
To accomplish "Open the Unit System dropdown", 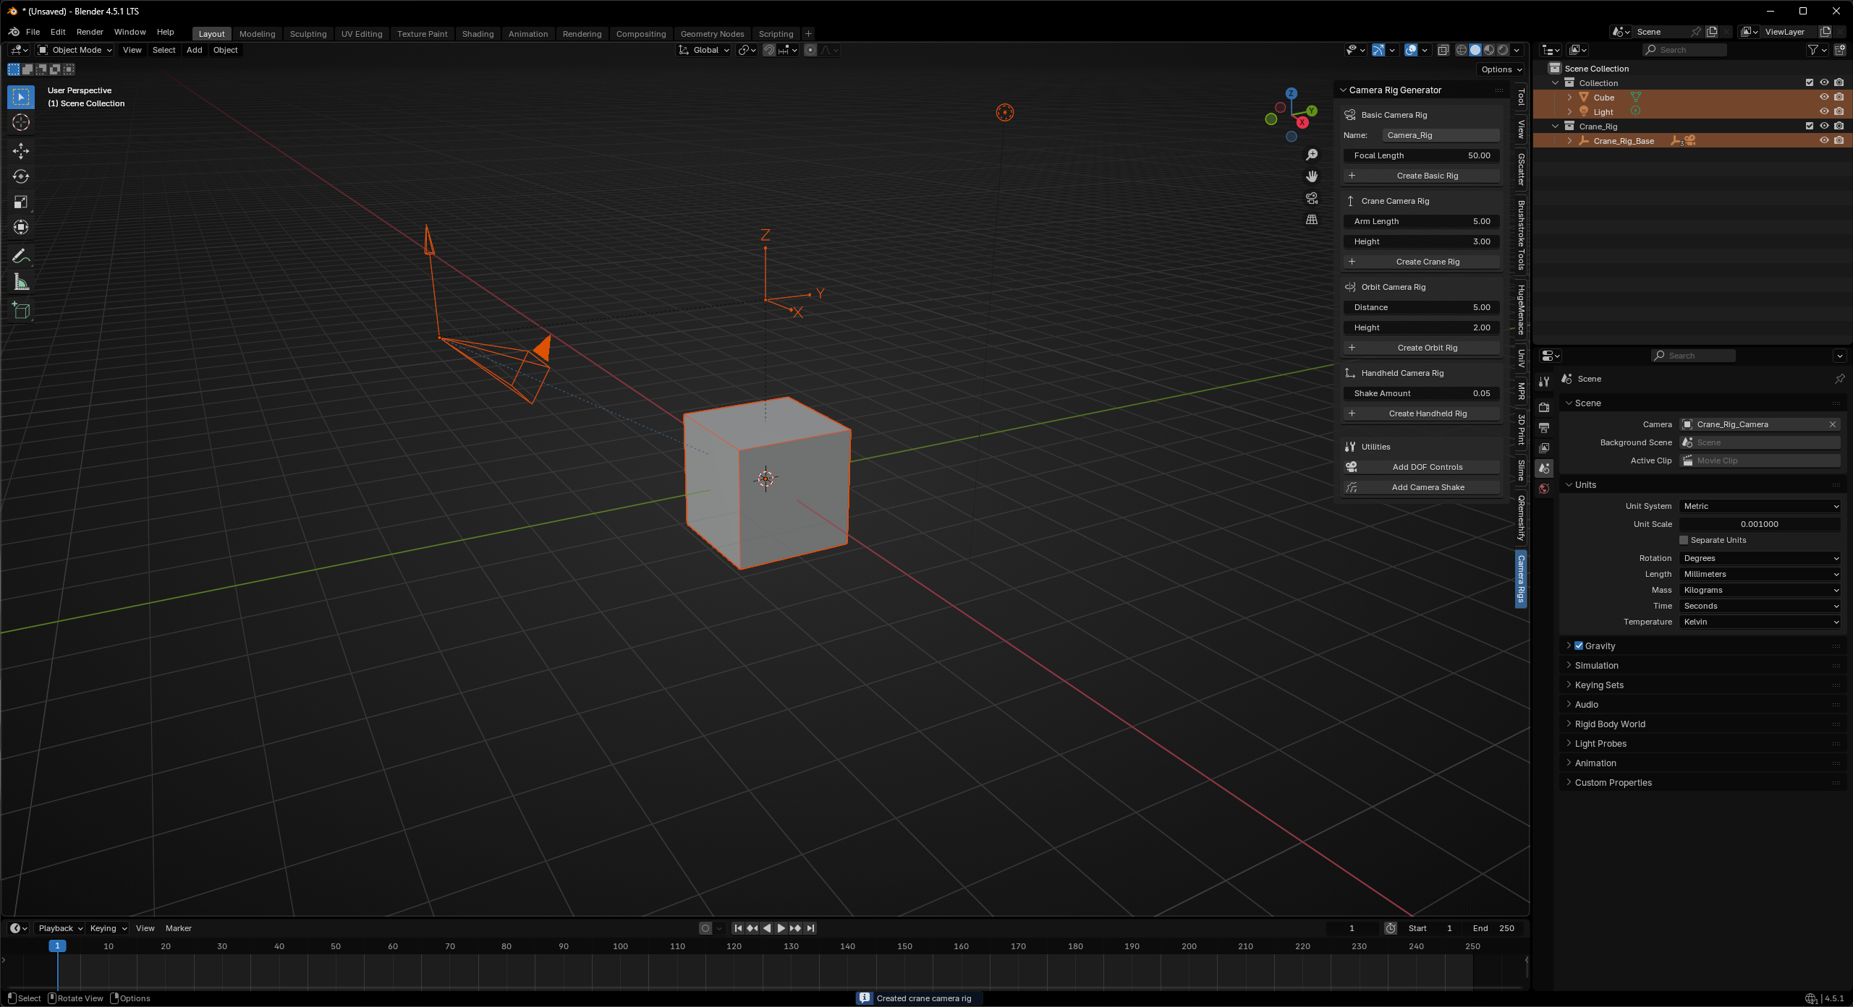I will click(x=1760, y=506).
